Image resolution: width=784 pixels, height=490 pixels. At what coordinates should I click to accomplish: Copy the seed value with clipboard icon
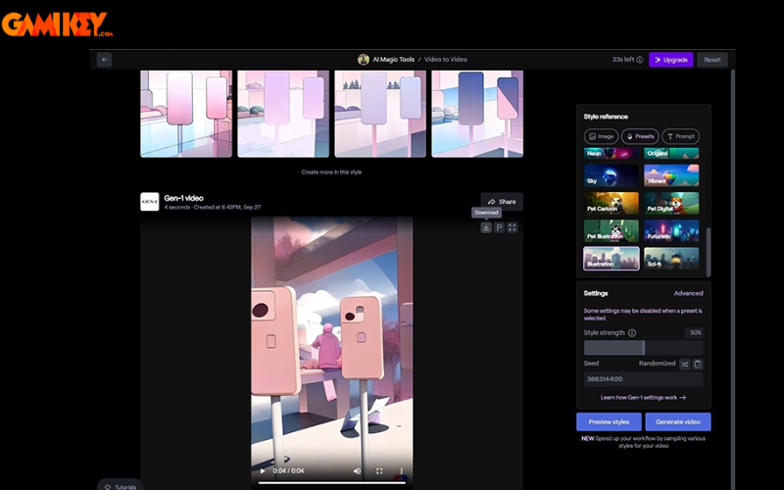point(698,364)
